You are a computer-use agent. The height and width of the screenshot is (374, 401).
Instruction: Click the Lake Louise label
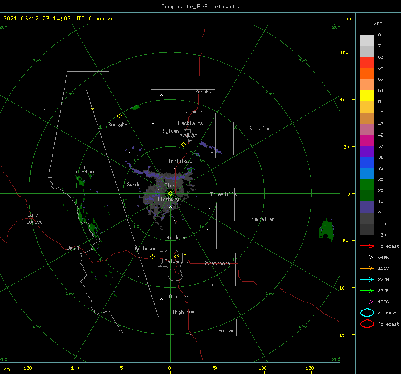(34, 218)
